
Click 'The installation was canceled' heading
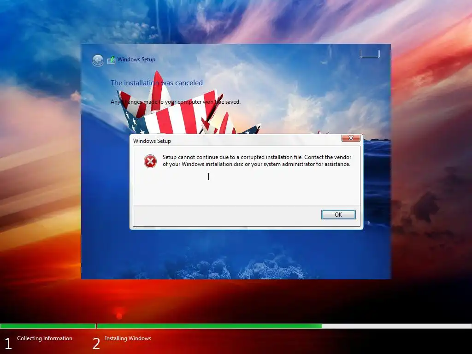click(x=157, y=83)
